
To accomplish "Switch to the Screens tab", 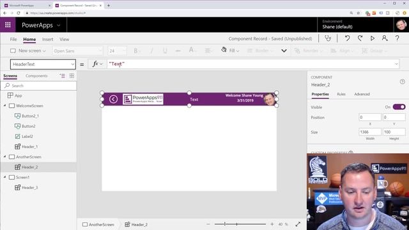I will click(10, 75).
